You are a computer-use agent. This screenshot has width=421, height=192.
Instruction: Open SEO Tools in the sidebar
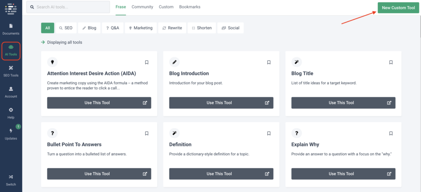[x=11, y=71]
